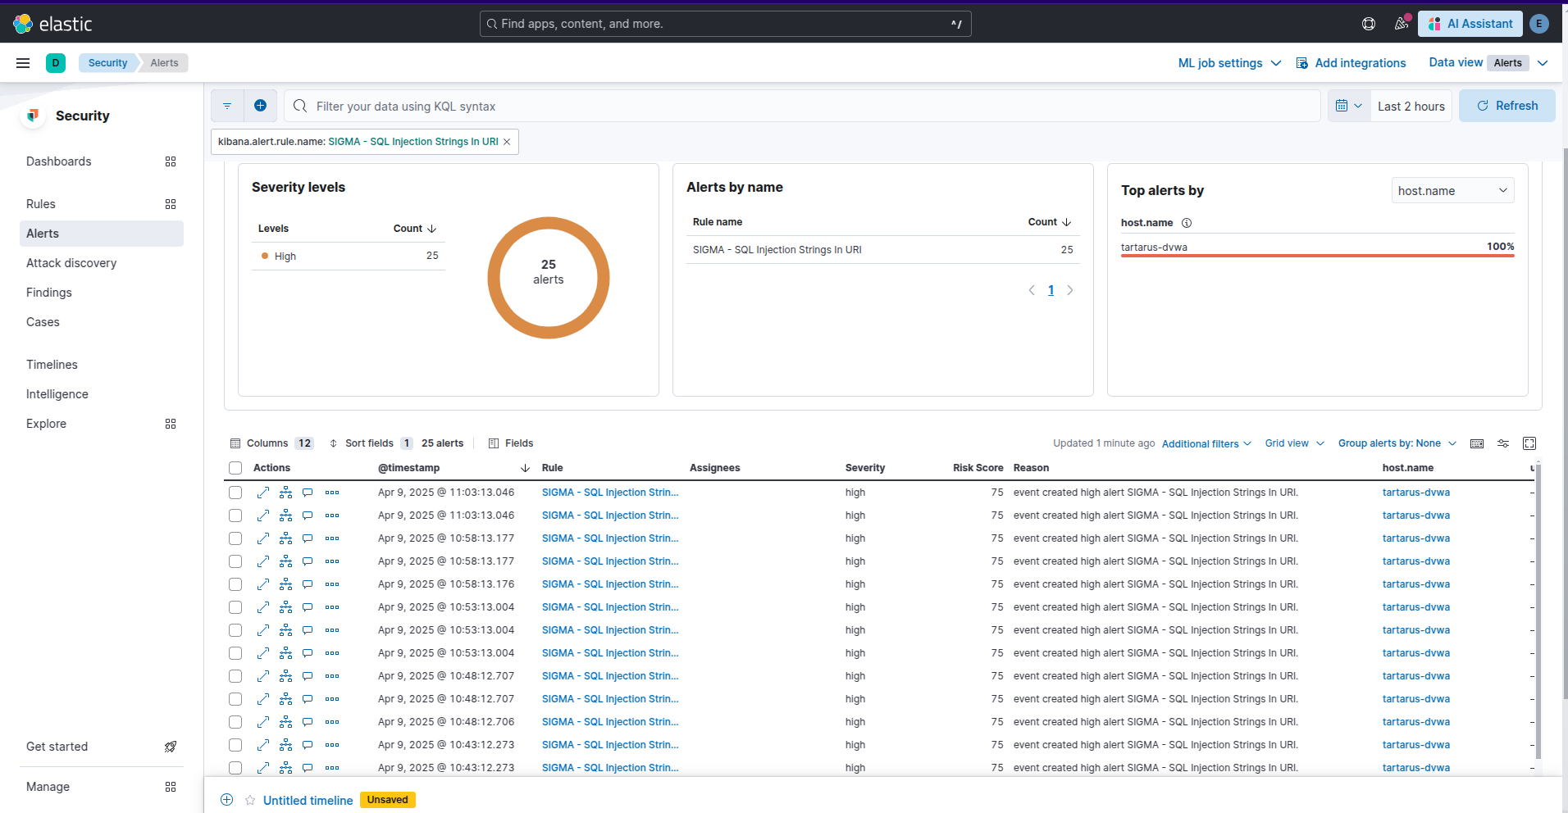Image resolution: width=1568 pixels, height=813 pixels.
Task: Select all alerts using header checkbox
Action: point(235,468)
